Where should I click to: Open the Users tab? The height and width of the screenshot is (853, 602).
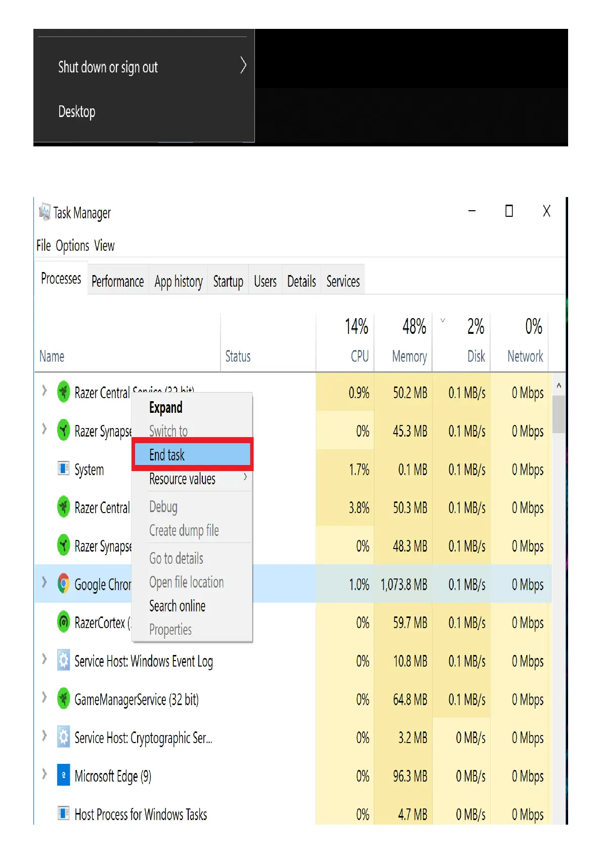click(265, 281)
